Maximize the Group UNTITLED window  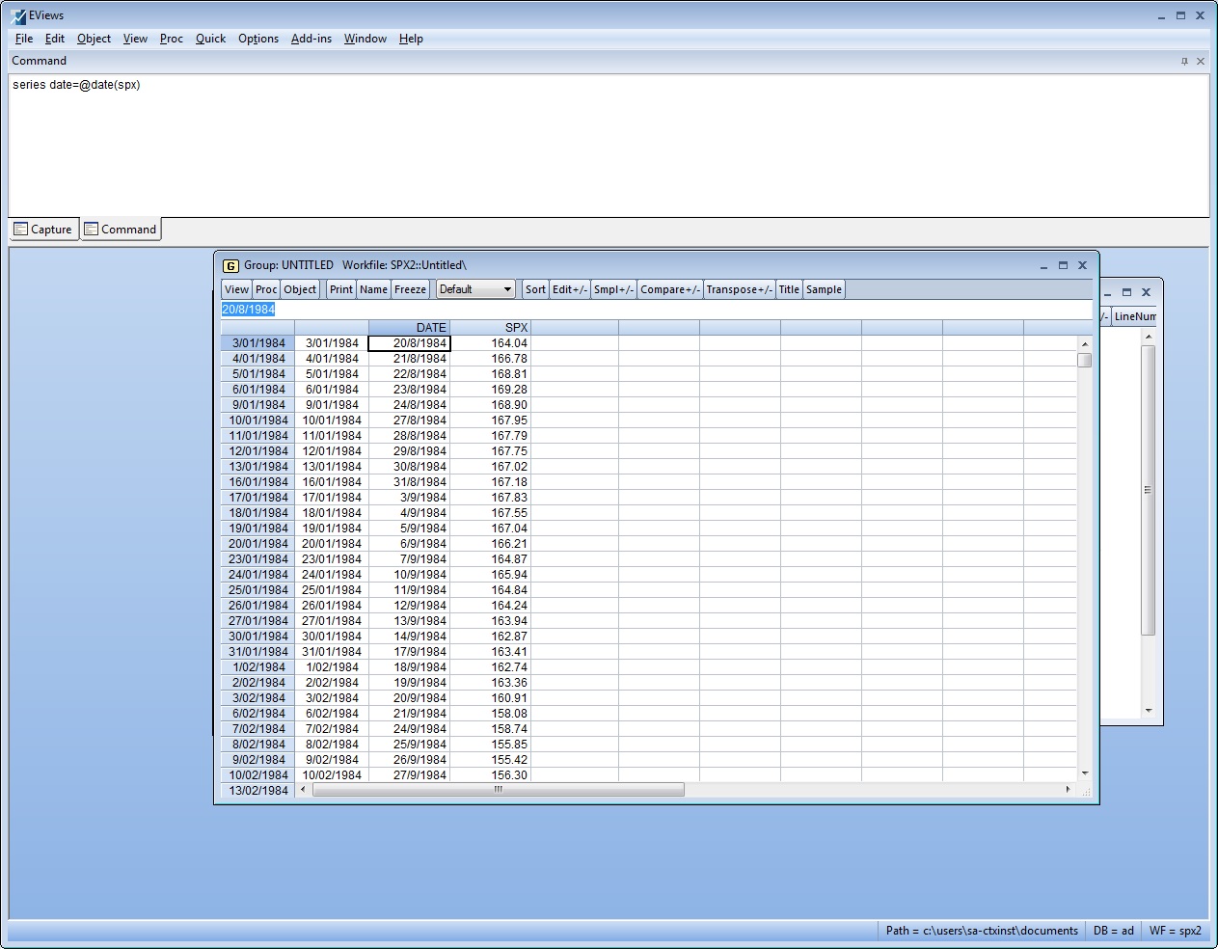coord(1063,265)
